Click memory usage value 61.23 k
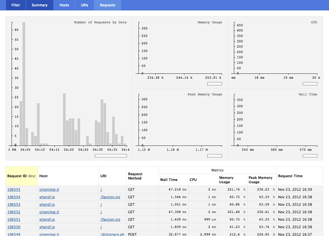Screen dimensions: 329x236 coord(237,227)
